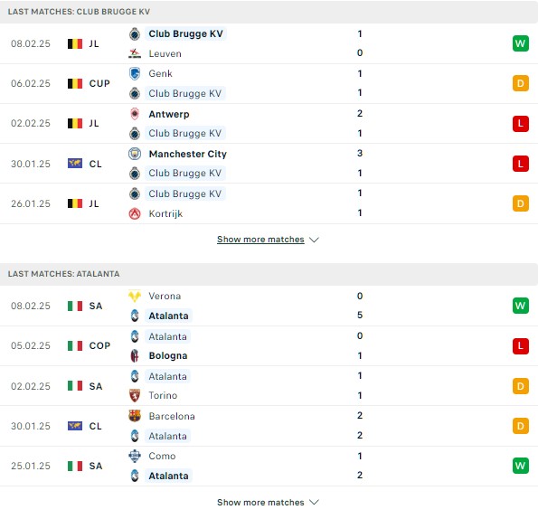Click the Verona yellow crest icon
The height and width of the screenshot is (519, 538).
tap(135, 296)
